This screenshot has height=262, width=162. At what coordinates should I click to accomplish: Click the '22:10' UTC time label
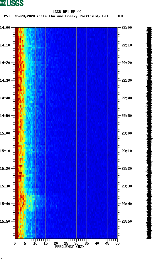coord(127,45)
